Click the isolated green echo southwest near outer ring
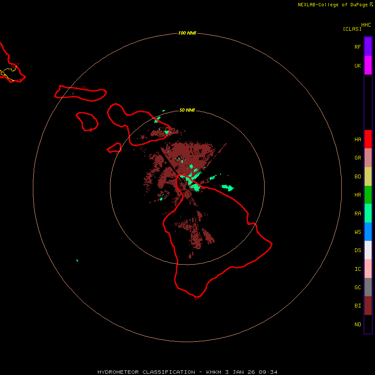The height and width of the screenshot is (375, 375). pos(77,260)
